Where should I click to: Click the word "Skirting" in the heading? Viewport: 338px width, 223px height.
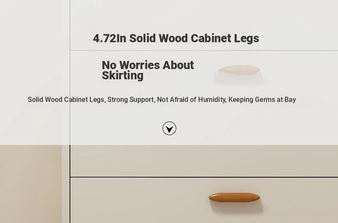(x=123, y=75)
